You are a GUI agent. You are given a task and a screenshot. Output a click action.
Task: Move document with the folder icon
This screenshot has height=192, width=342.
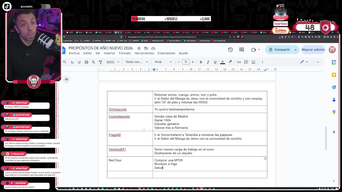(146, 48)
